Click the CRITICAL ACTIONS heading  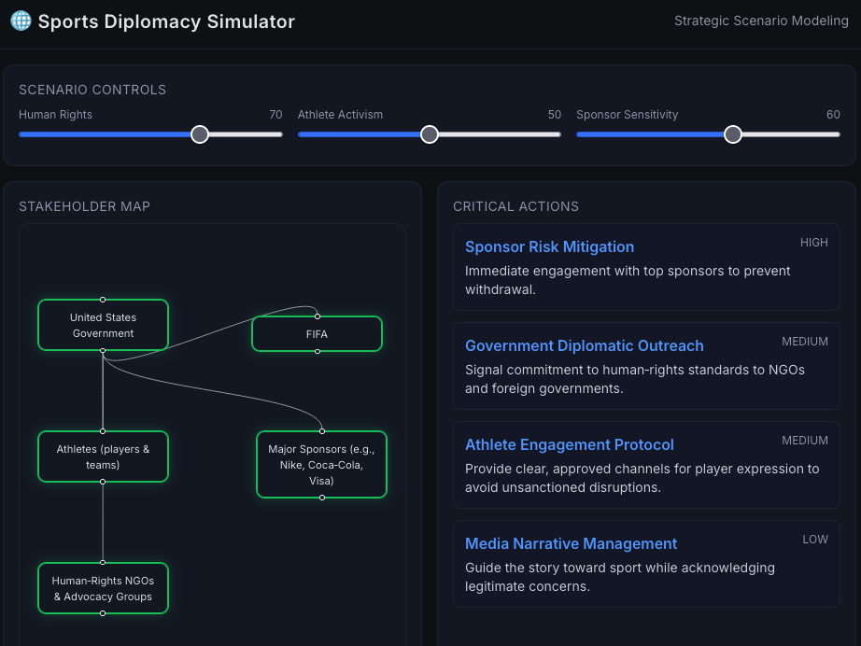coord(515,206)
